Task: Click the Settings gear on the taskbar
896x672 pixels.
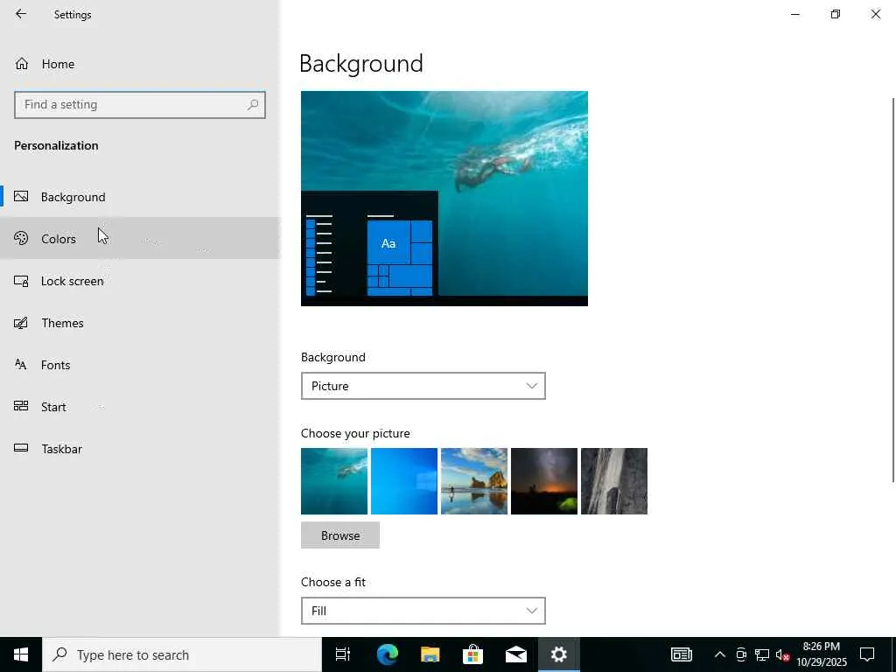Action: coord(558,654)
